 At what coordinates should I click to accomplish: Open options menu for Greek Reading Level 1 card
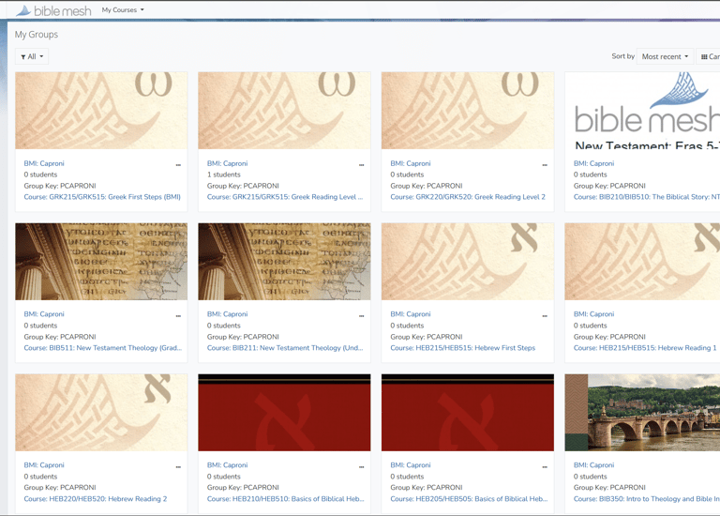coord(361,164)
